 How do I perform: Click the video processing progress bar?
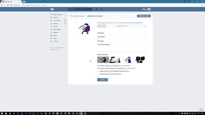pyautogui.click(x=122, y=26)
